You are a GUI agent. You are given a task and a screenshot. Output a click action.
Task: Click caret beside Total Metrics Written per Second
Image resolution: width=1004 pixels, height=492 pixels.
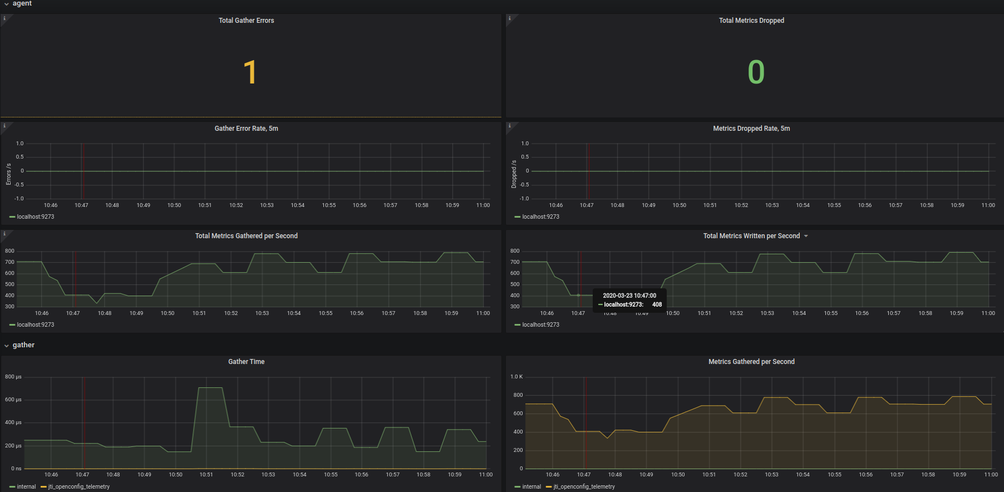tap(806, 237)
